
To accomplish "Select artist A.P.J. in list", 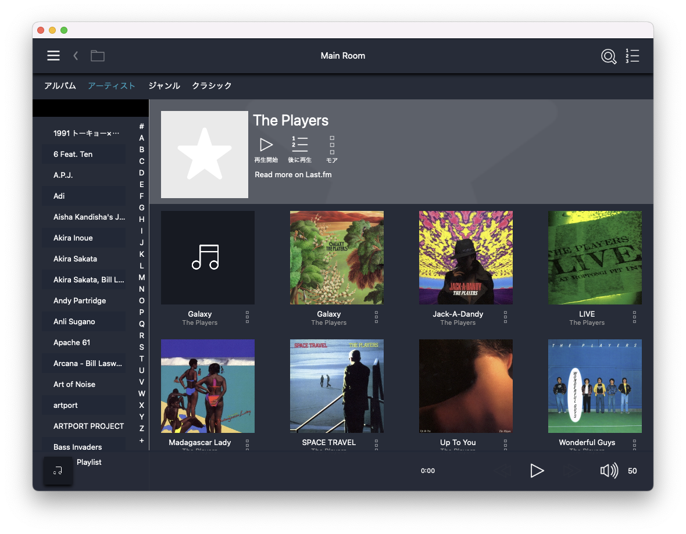I will click(x=84, y=175).
